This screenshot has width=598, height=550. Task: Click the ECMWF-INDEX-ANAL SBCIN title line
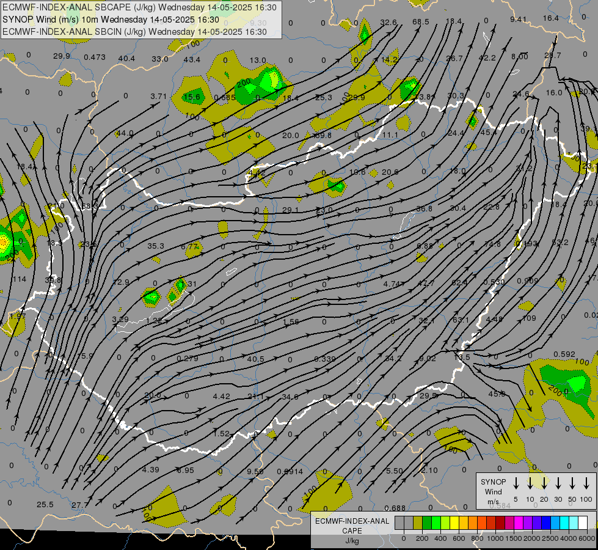tap(134, 32)
